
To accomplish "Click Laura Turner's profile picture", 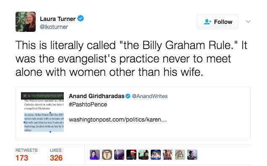I will (x=26, y=22).
